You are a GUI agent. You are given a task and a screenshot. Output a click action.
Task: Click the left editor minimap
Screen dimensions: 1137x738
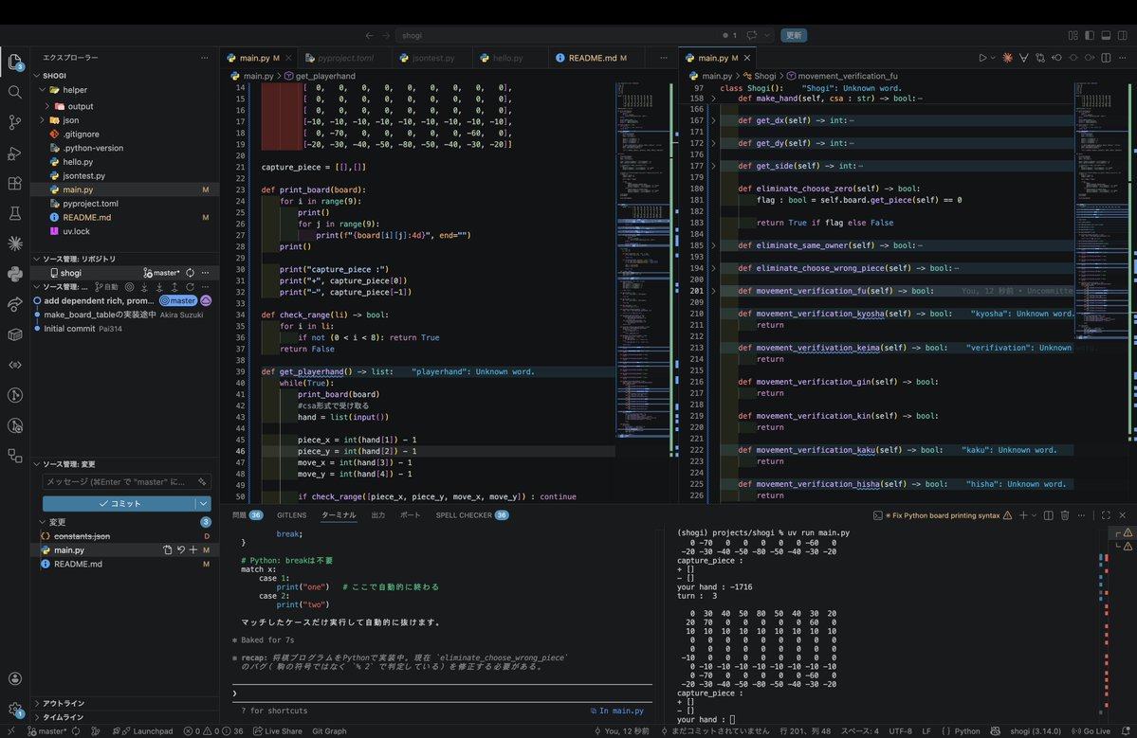tap(643, 261)
